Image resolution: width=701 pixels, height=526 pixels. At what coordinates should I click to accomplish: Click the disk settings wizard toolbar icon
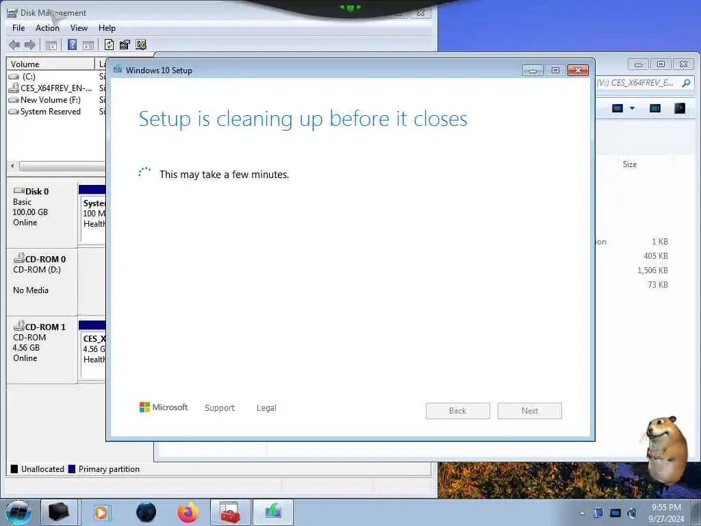(141, 45)
